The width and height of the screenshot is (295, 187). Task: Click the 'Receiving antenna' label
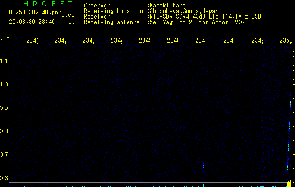pyautogui.click(x=112, y=22)
